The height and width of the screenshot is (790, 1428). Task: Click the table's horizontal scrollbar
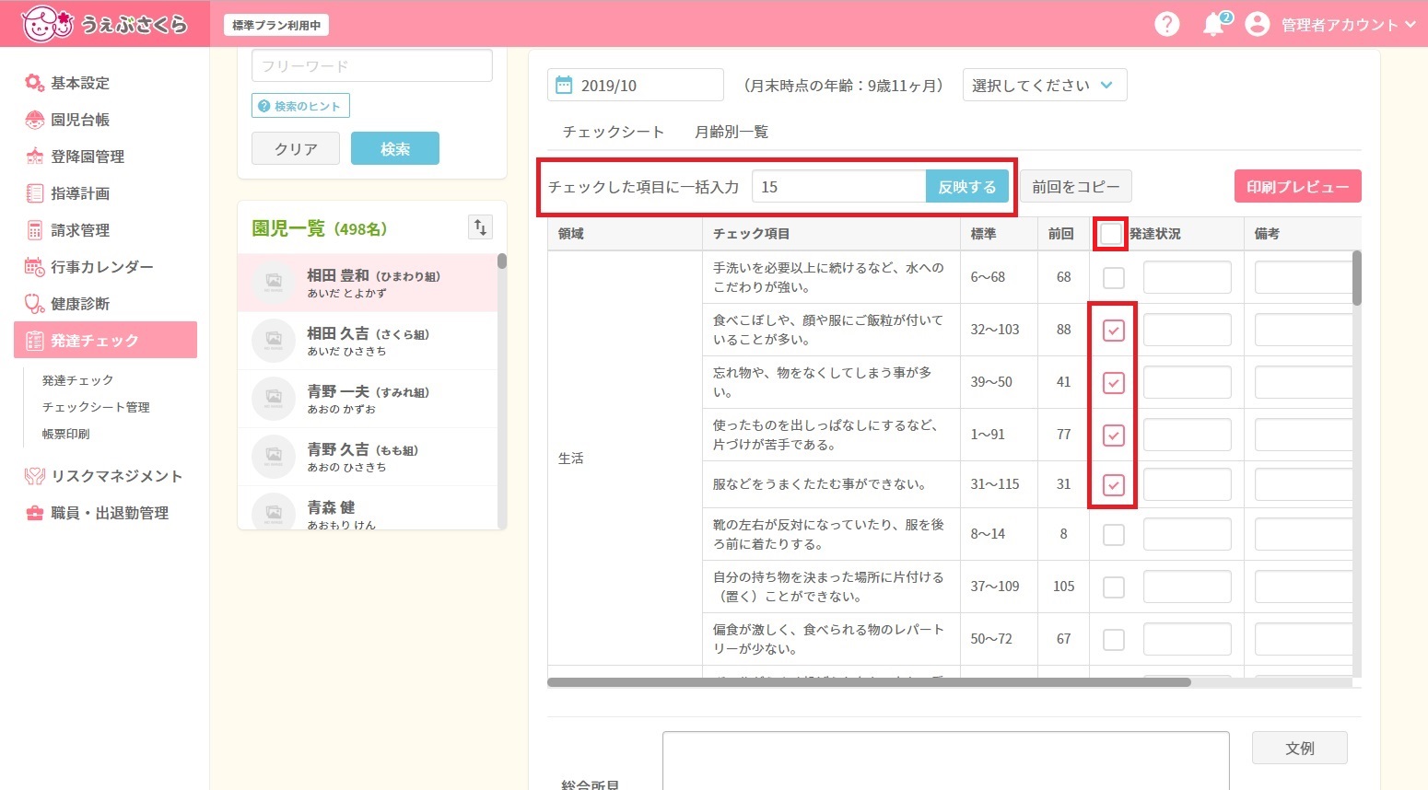click(869, 682)
